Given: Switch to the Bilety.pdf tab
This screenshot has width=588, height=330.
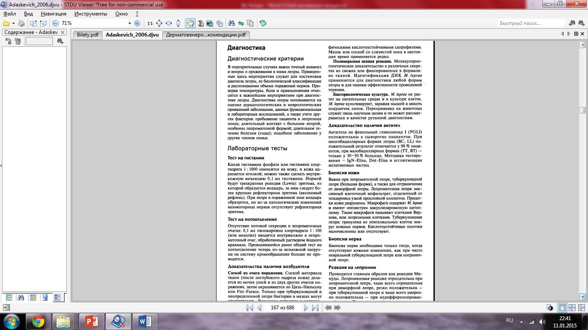Looking at the screenshot, I should pyautogui.click(x=88, y=35).
